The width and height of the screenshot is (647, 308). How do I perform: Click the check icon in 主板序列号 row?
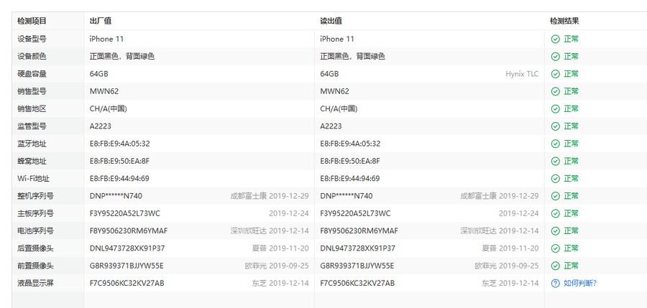(556, 213)
